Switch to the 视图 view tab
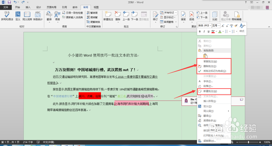Viewport: 272px width, 146px height. 96,7
